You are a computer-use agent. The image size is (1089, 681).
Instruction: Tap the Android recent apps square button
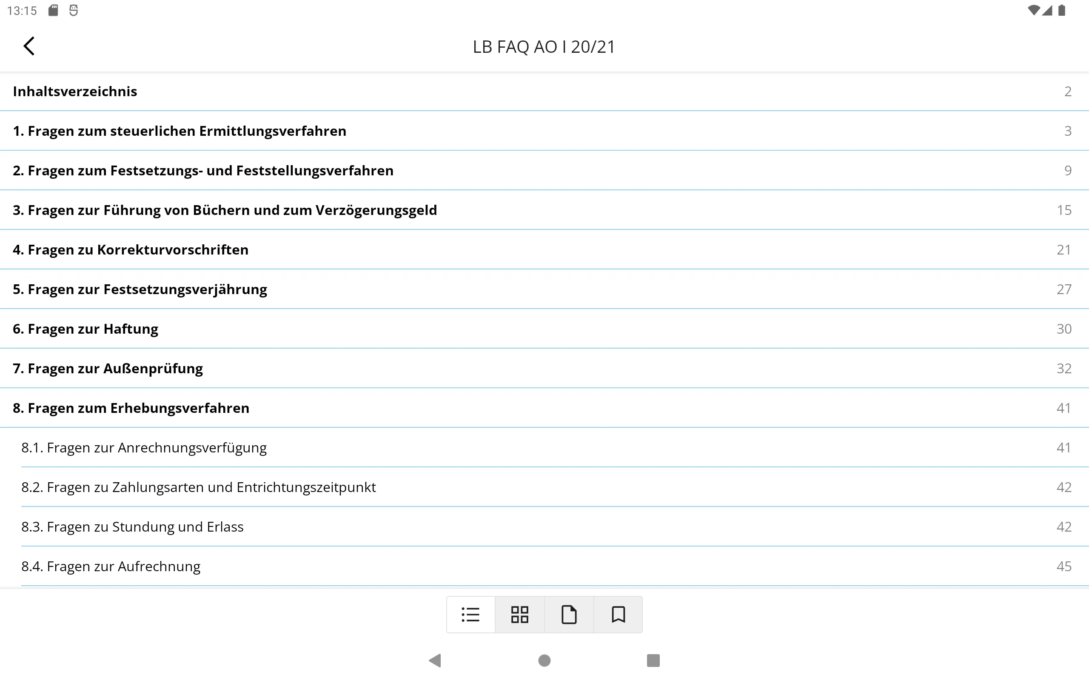tap(653, 661)
